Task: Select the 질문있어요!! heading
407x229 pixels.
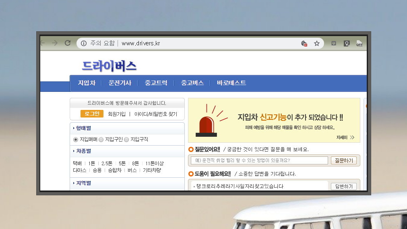Action: coord(207,150)
